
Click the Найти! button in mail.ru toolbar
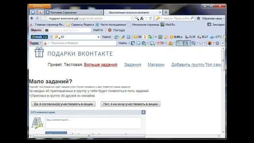point(106,37)
